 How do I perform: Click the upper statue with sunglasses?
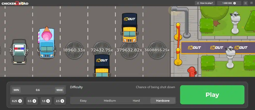pyautogui.click(x=235, y=23)
